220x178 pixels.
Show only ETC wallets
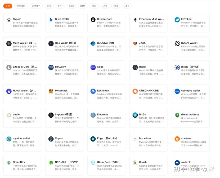click(x=116, y=6)
